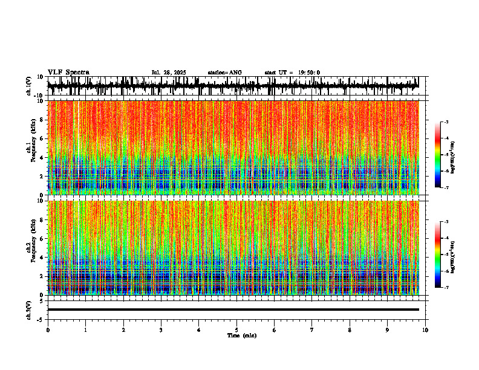The image size is (479, 370).
Task: Click the 'station=ANG' label
Action: pyautogui.click(x=225, y=73)
